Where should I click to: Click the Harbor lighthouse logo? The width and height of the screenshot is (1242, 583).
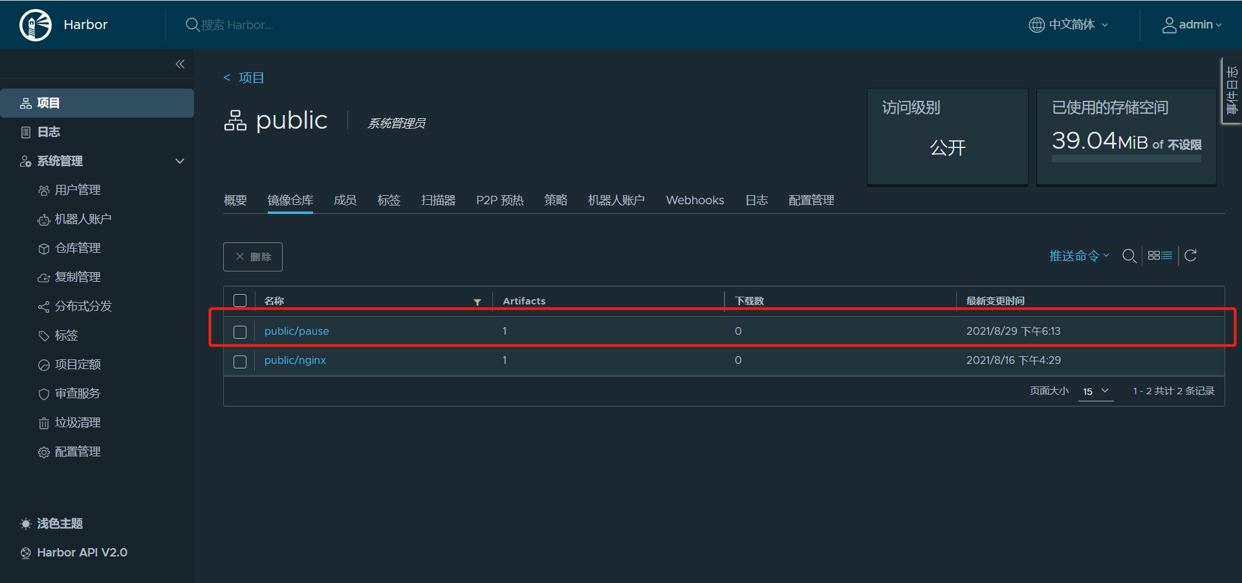point(36,25)
